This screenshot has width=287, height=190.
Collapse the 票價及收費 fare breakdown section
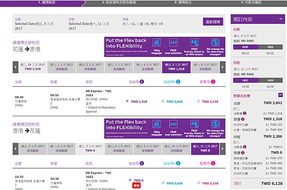click(x=280, y=95)
